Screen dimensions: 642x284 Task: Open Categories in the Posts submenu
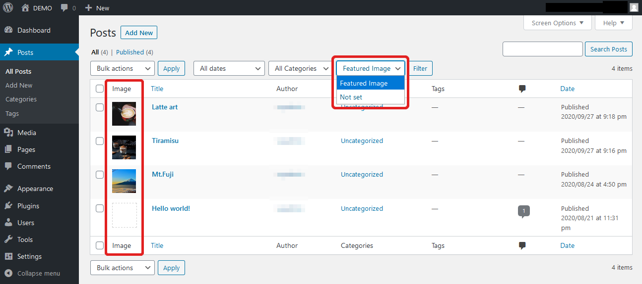(21, 99)
